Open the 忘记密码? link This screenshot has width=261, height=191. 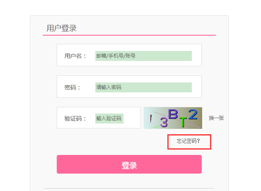click(x=188, y=141)
